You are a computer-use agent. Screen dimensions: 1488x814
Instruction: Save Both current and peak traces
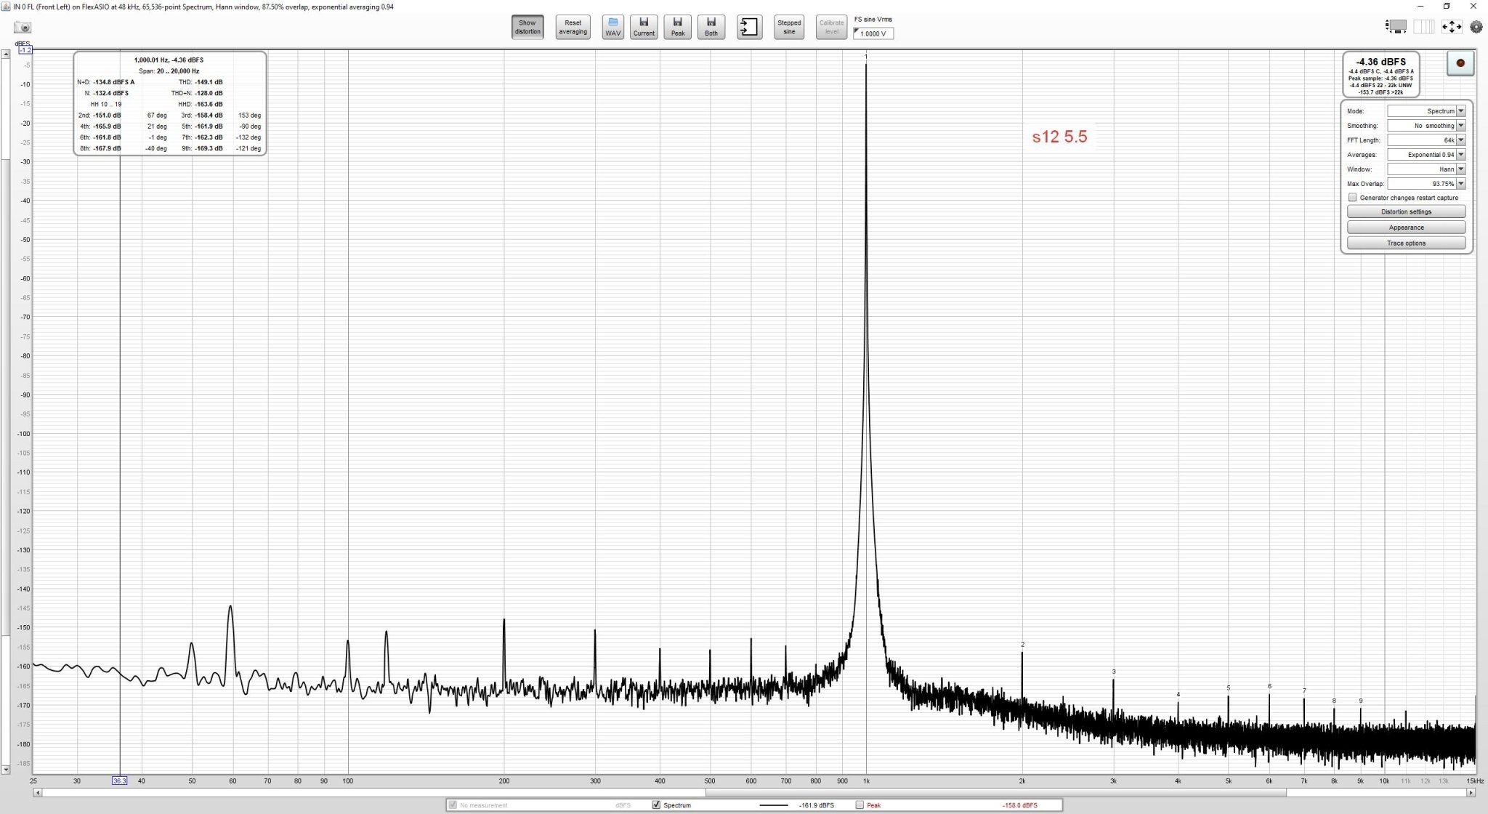[711, 28]
